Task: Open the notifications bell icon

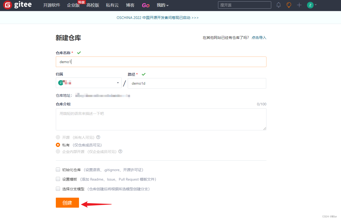Action: pyautogui.click(x=279, y=5)
